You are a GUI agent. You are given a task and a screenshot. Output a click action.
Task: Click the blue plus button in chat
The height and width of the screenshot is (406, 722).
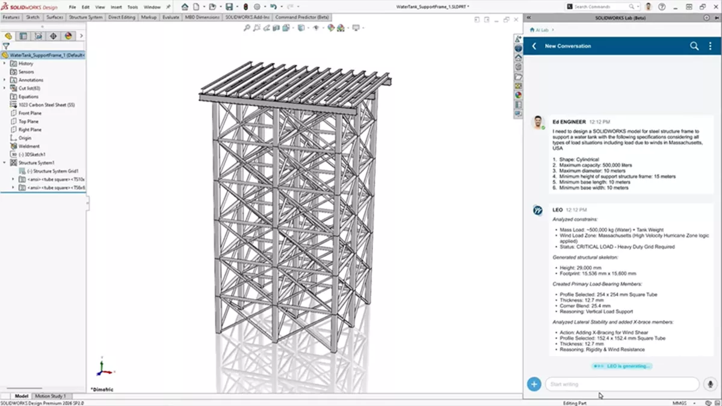(534, 384)
